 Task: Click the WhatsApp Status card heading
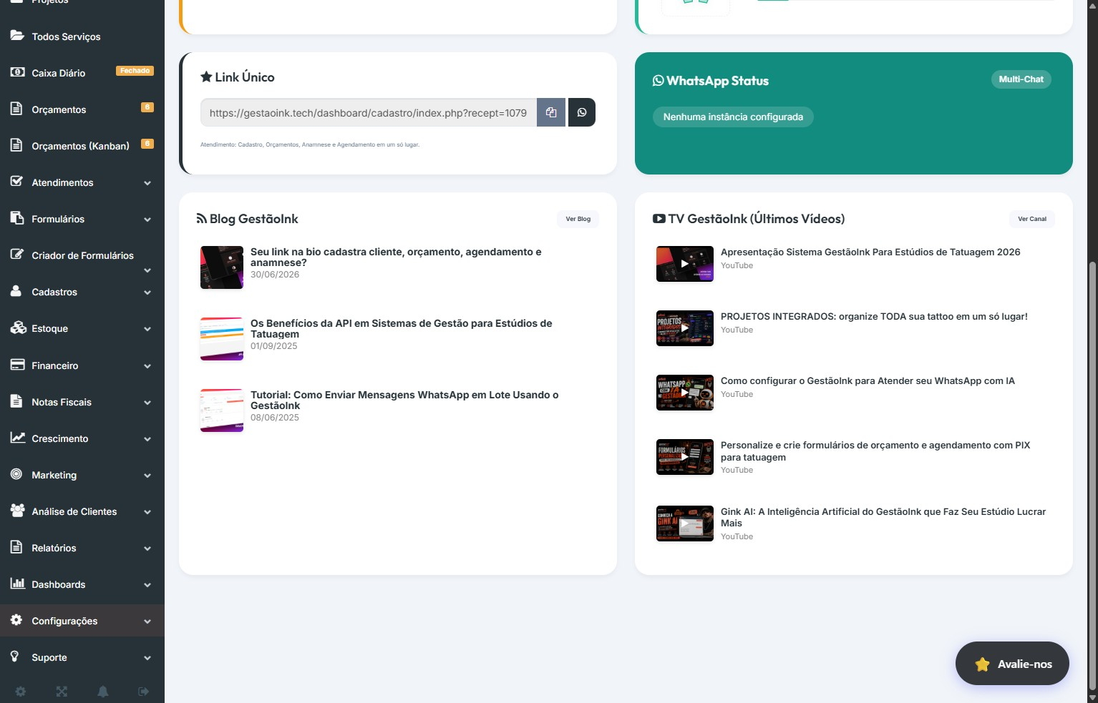(711, 81)
